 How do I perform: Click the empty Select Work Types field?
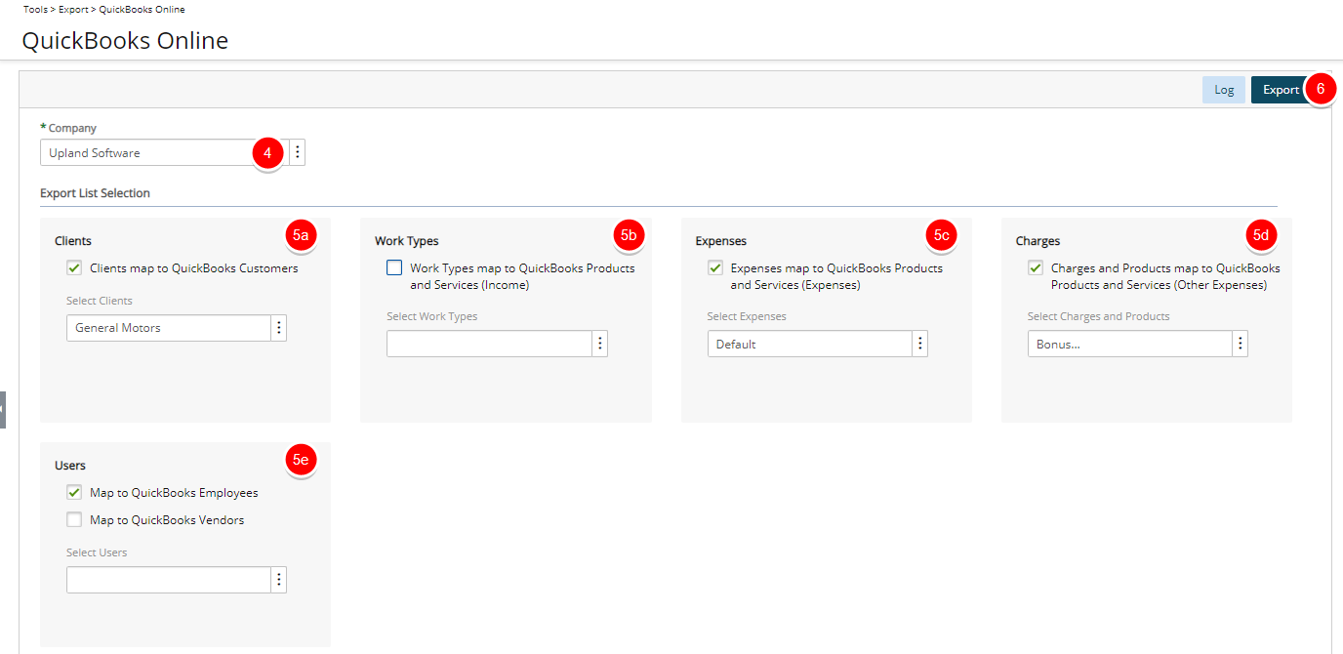(x=489, y=344)
